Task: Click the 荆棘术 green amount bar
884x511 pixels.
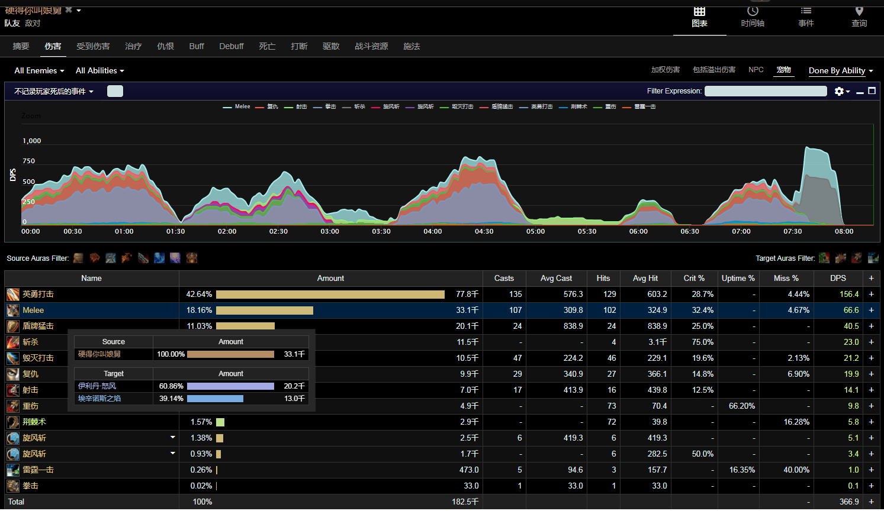Action: click(x=220, y=422)
